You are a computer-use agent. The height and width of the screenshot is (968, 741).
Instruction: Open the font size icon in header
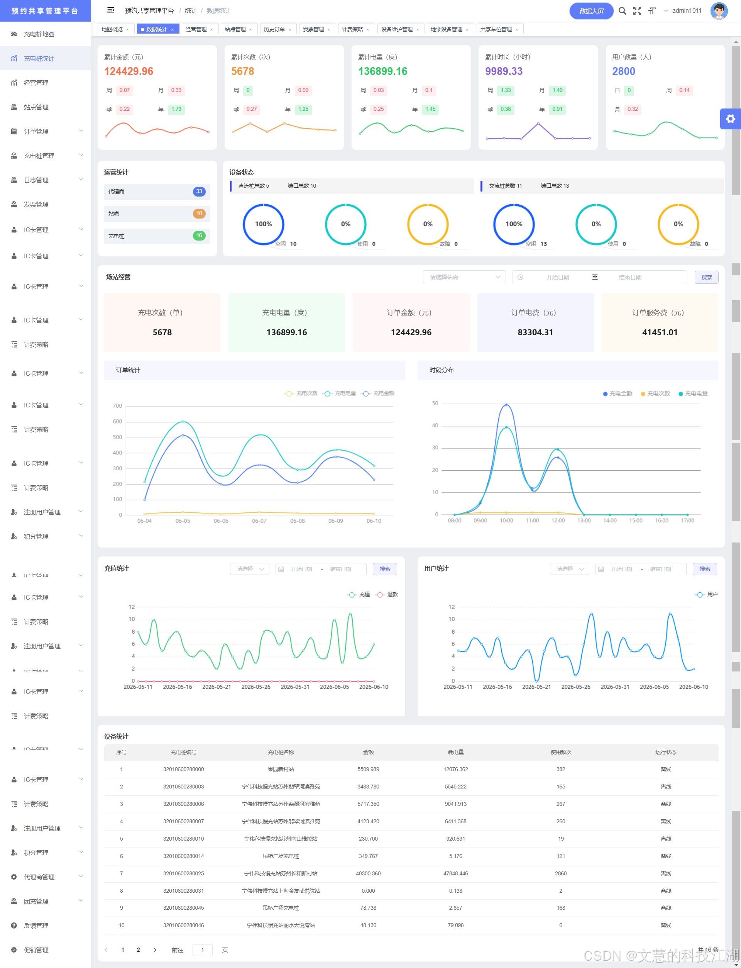point(651,10)
